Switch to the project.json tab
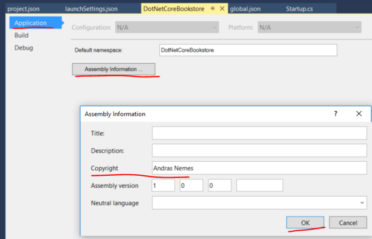This screenshot has height=239, width=372. [24, 9]
